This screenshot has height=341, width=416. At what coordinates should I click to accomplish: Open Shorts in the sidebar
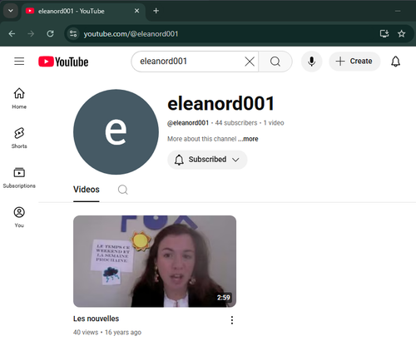pyautogui.click(x=19, y=138)
